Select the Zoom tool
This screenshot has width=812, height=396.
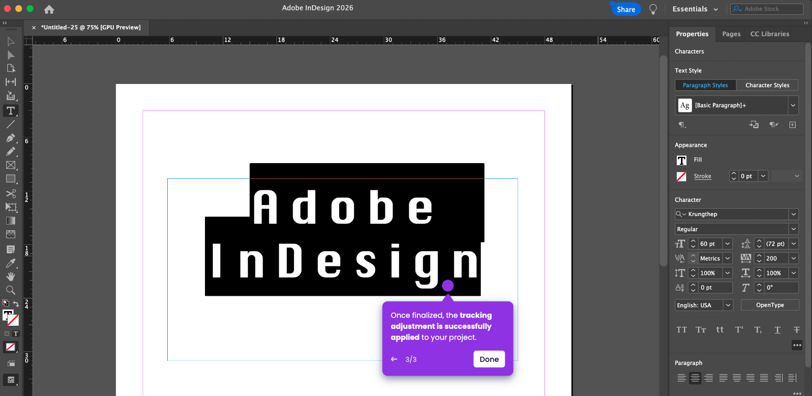[x=10, y=290]
